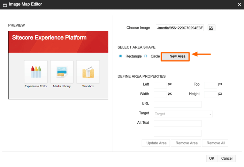Select the Circle area shape
Viewport: 244px width, 167px height.
click(146, 56)
